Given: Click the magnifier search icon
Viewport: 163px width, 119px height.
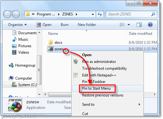Looking at the screenshot, I should [153, 14].
